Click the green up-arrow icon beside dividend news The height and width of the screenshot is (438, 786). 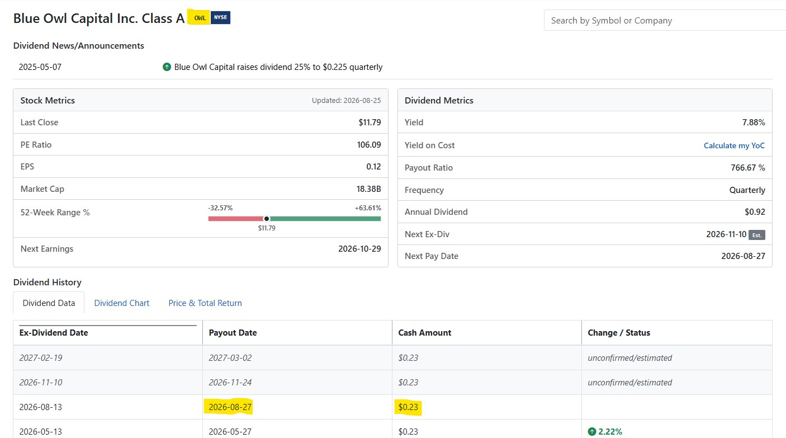pyautogui.click(x=167, y=67)
